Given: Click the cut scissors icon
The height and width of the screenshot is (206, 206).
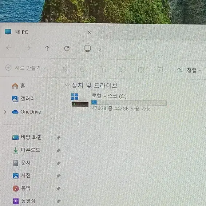Looking at the screenshot, I should coord(64,68).
